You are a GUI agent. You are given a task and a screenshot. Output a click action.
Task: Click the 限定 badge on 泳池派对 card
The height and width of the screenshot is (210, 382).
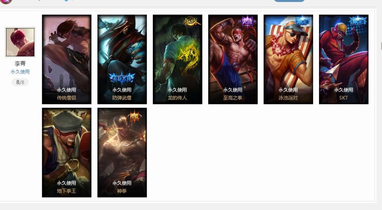(303, 21)
